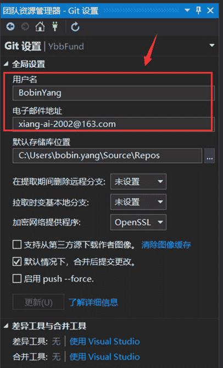Pin the Team Explorer panel
Viewport: 223px width, 368px height.
(199, 10)
